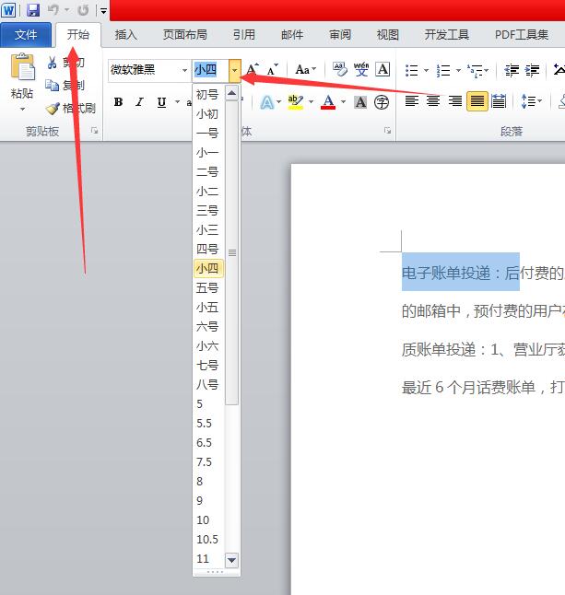Screen dimensions: 565x595
Task: Switch to the Mailings (邮件) tab
Action: click(x=292, y=35)
